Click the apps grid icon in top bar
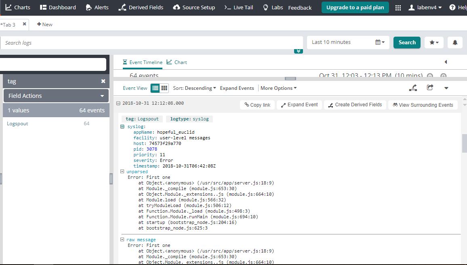 tap(398, 8)
